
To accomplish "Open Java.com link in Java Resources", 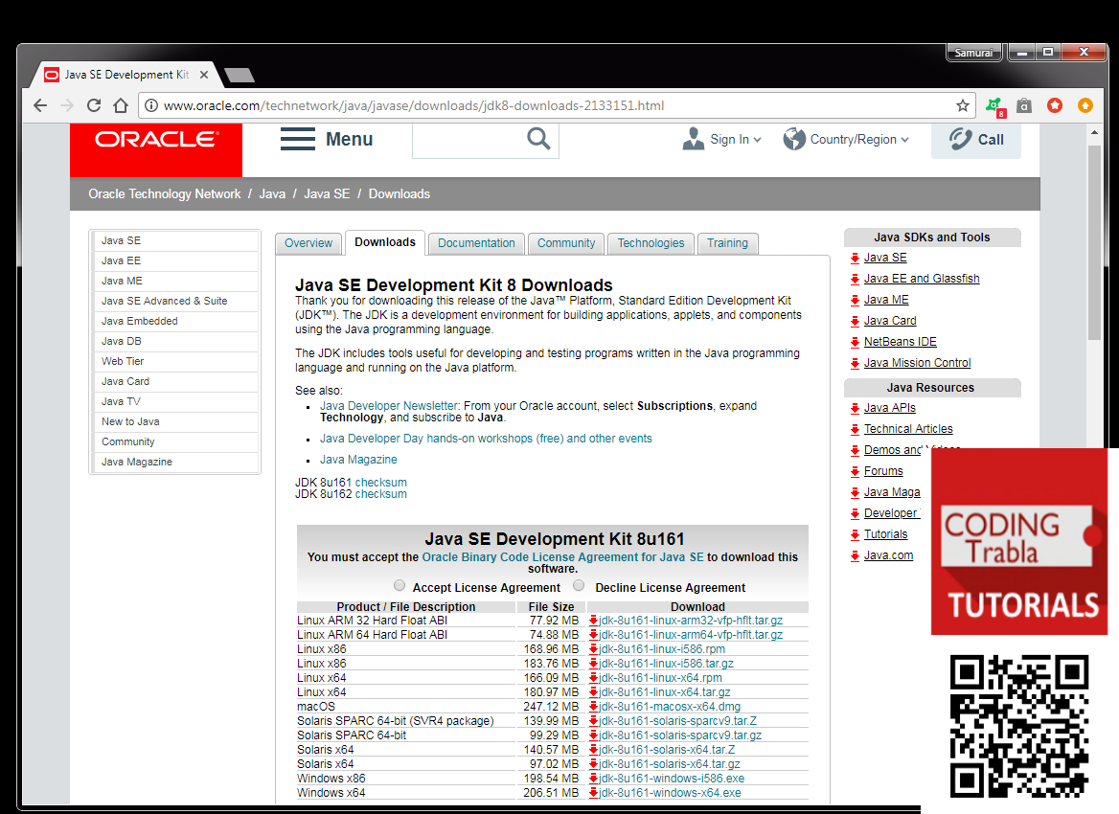I will pyautogui.click(x=888, y=555).
